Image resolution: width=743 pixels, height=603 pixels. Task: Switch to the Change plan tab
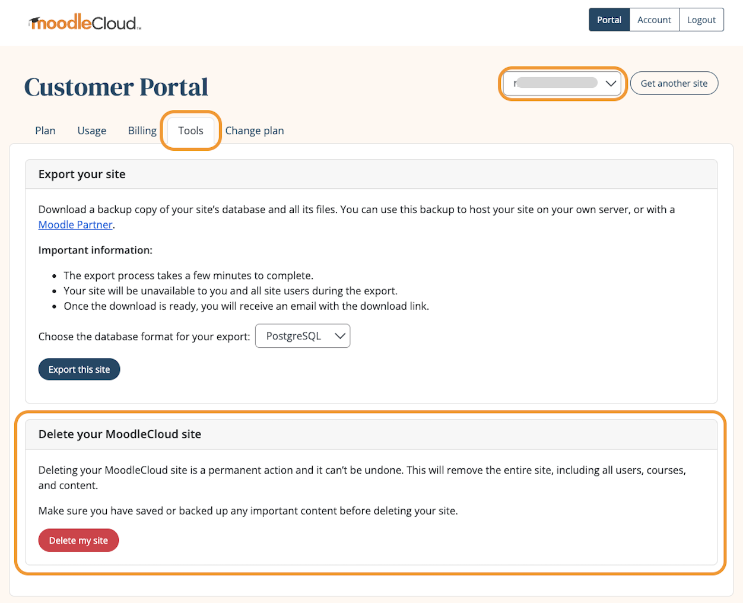(x=254, y=130)
